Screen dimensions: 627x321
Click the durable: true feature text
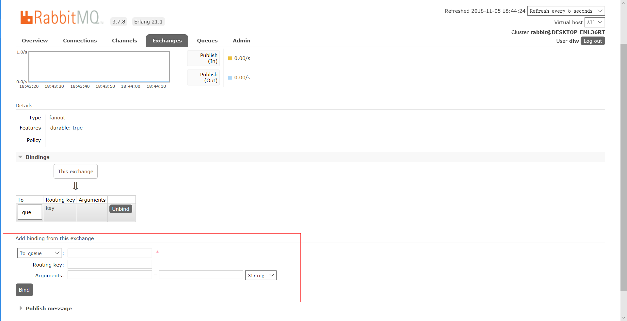tap(66, 128)
